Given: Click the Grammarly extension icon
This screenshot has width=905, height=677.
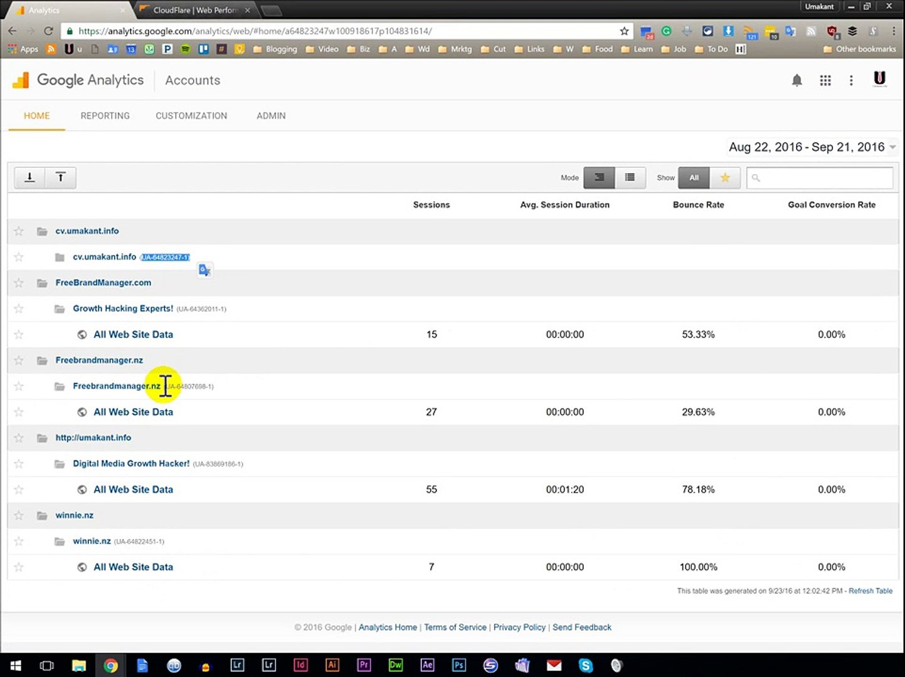Looking at the screenshot, I should [x=666, y=31].
